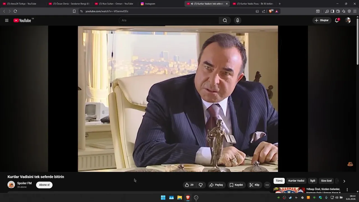Click the browser address bar URL
This screenshot has height=202, width=359.
[x=107, y=11]
